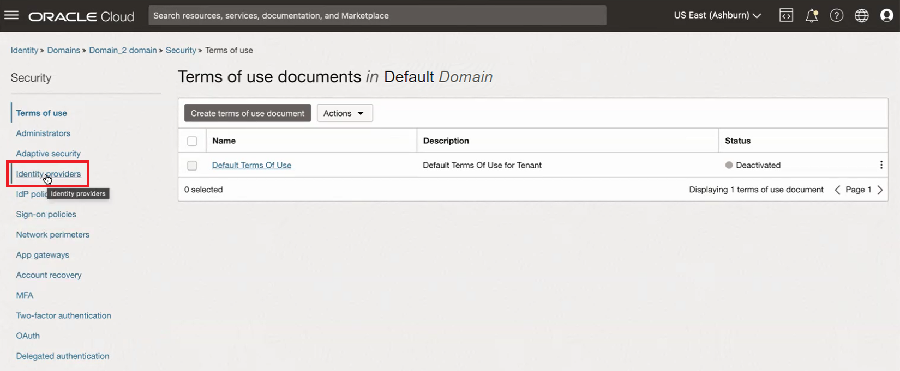
Task: Check the Default Terms Of Use row
Action: 192,166
